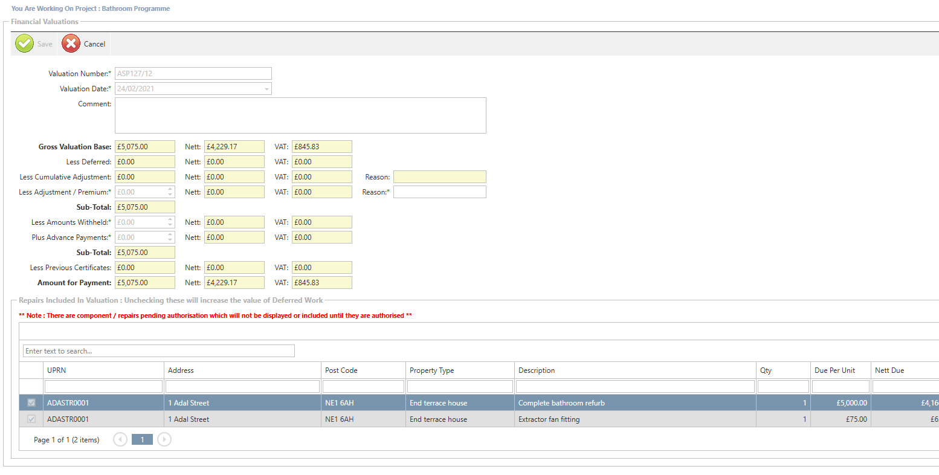
Task: Sort grid by UPRN column header
Action: 57,370
